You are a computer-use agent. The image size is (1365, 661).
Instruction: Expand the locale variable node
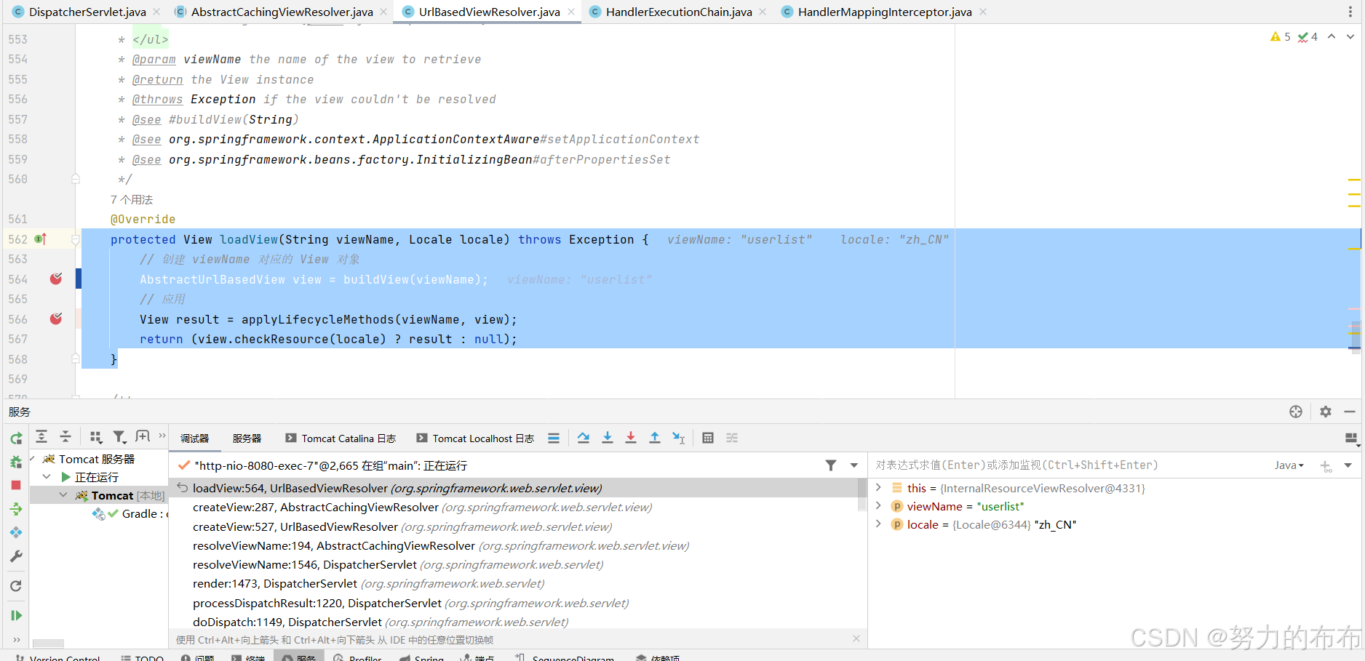coord(878,524)
